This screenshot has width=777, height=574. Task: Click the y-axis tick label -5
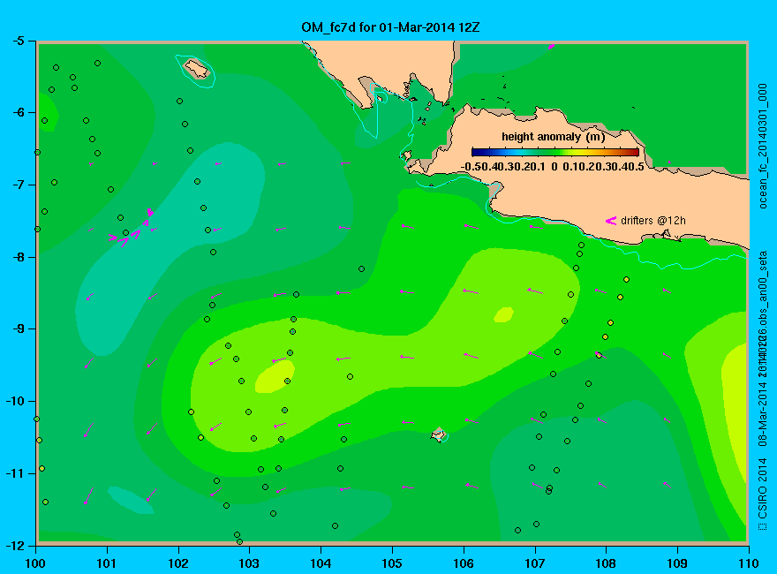18,41
